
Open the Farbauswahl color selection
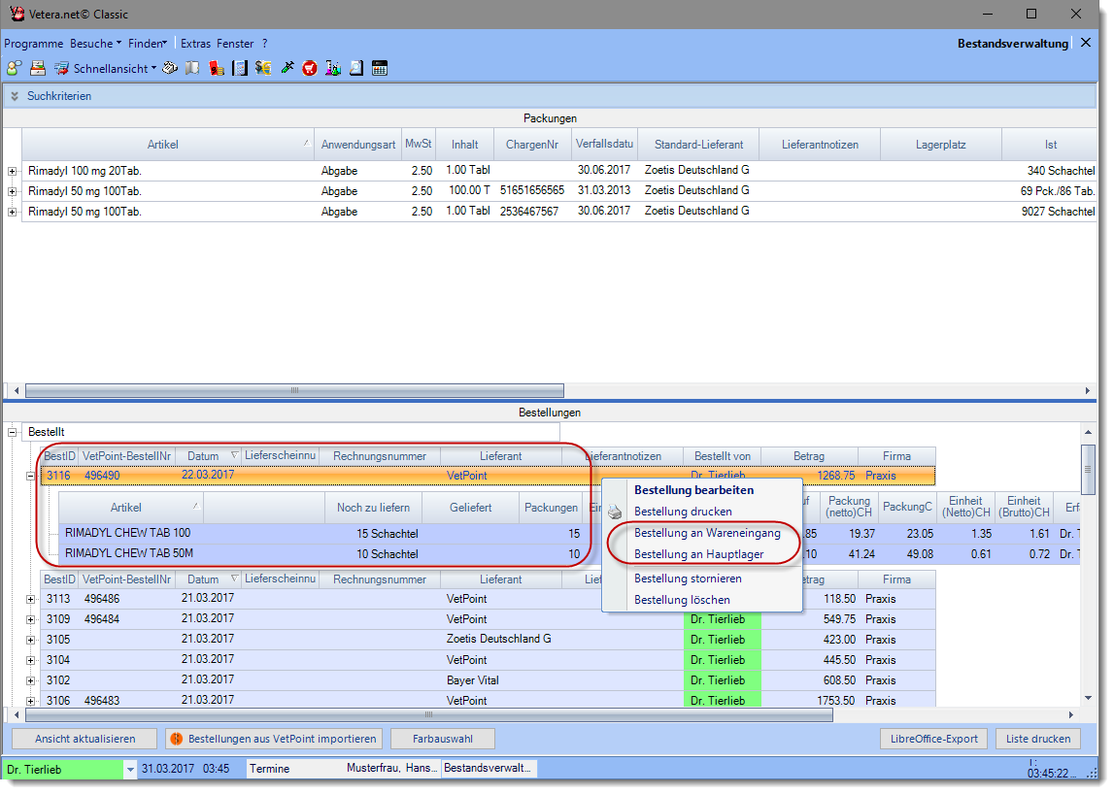[442, 739]
